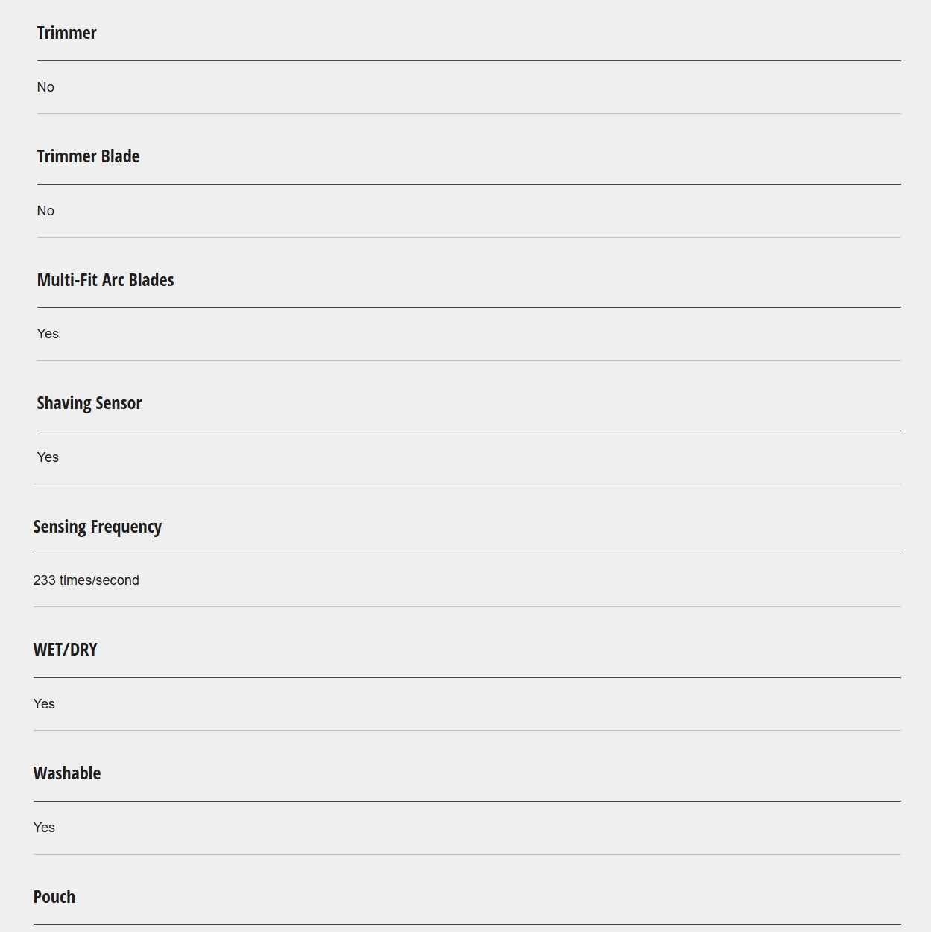Click the divider line beneath Pouch heading
Image resolution: width=931 pixels, height=932 pixels.
[467, 925]
